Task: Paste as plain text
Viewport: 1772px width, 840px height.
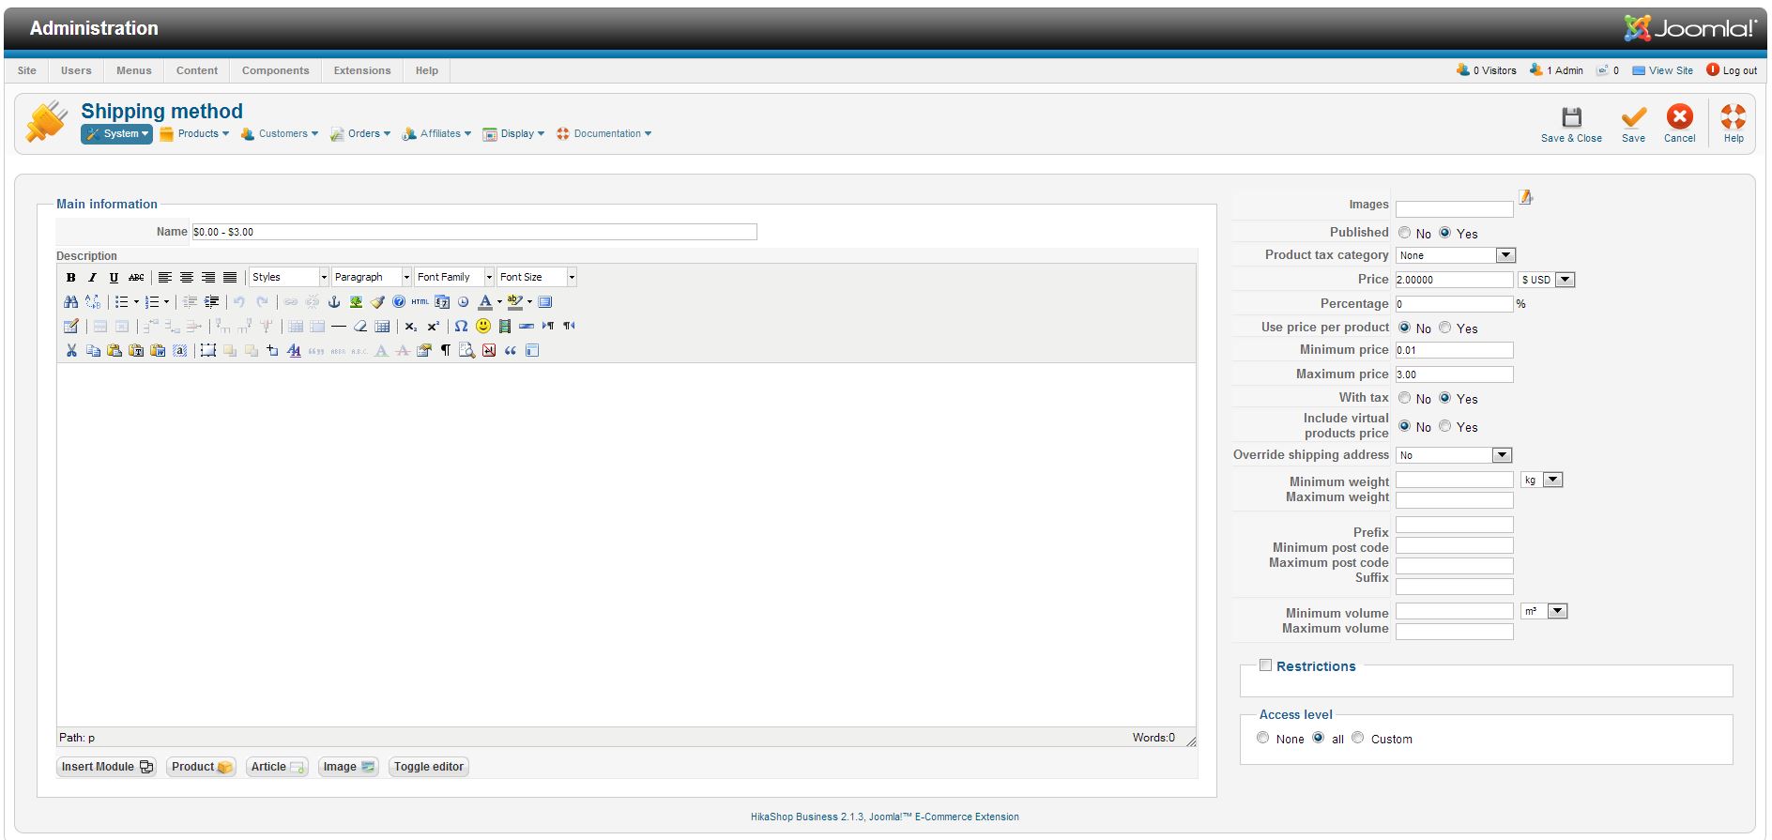Action: (x=136, y=350)
